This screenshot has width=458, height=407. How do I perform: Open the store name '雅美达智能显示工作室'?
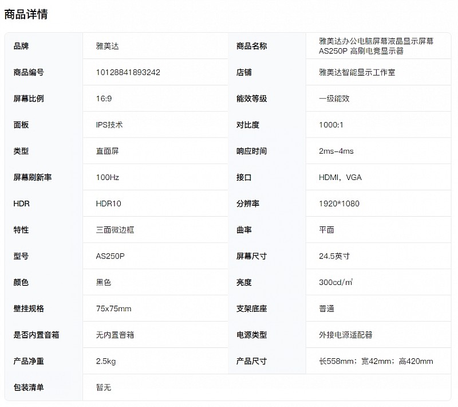click(357, 72)
